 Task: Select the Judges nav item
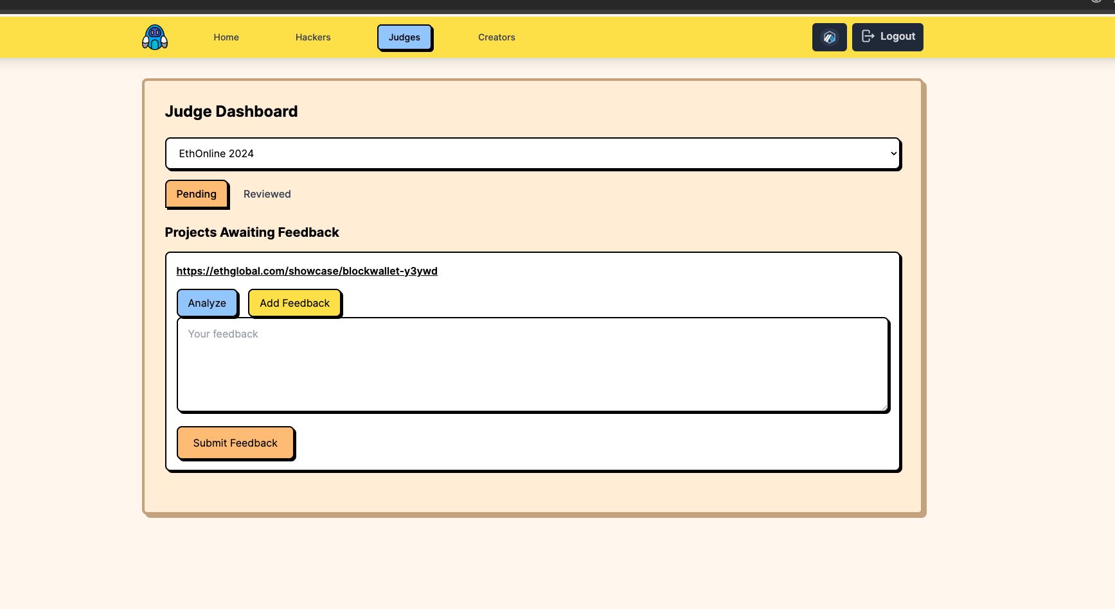(x=404, y=37)
